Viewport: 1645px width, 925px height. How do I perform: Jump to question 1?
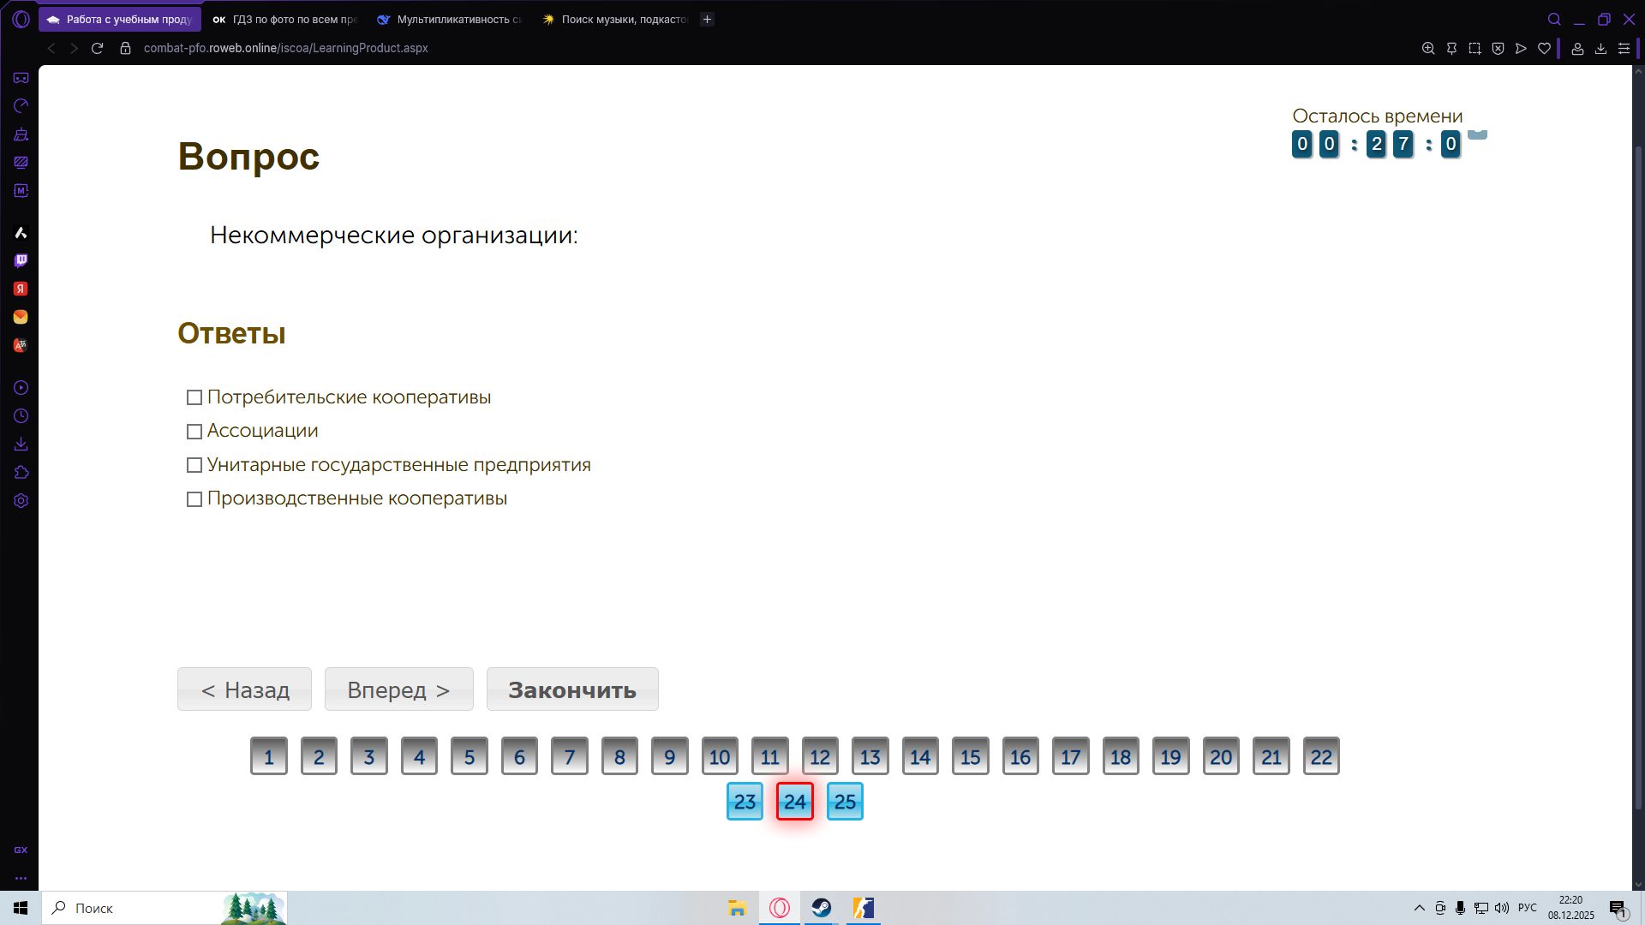(x=269, y=756)
